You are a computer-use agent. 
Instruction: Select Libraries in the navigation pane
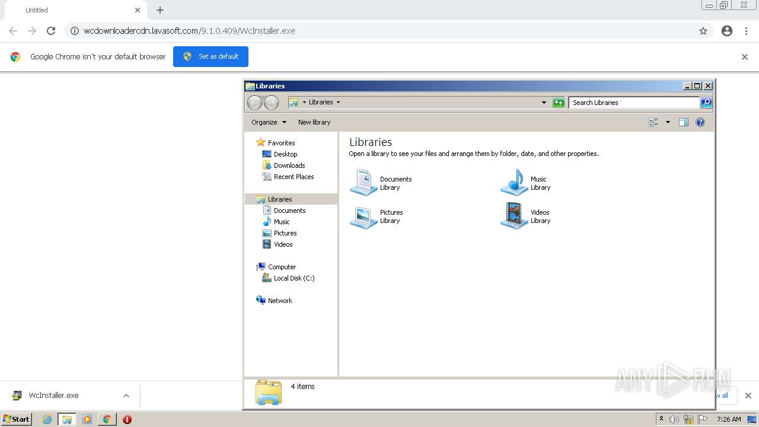click(x=291, y=199)
